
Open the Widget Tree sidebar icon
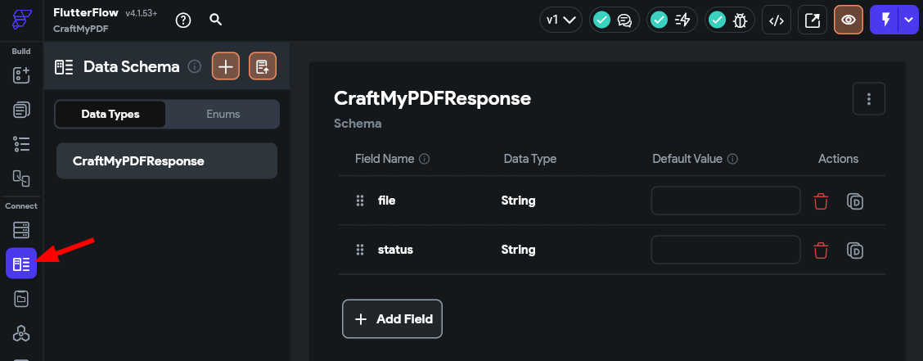pos(21,144)
